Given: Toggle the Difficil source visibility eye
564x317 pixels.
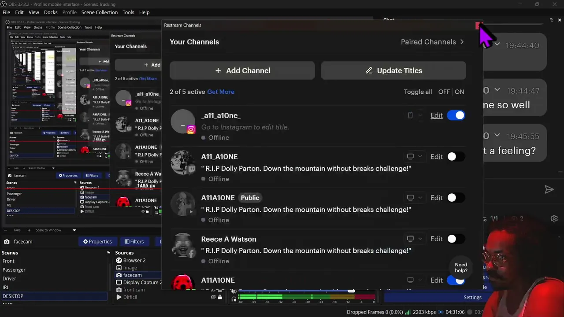Looking at the screenshot, I should [213, 297].
